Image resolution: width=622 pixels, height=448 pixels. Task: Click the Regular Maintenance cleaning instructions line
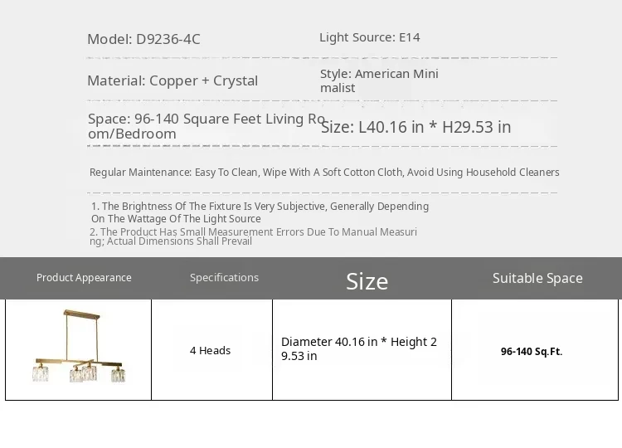324,173
